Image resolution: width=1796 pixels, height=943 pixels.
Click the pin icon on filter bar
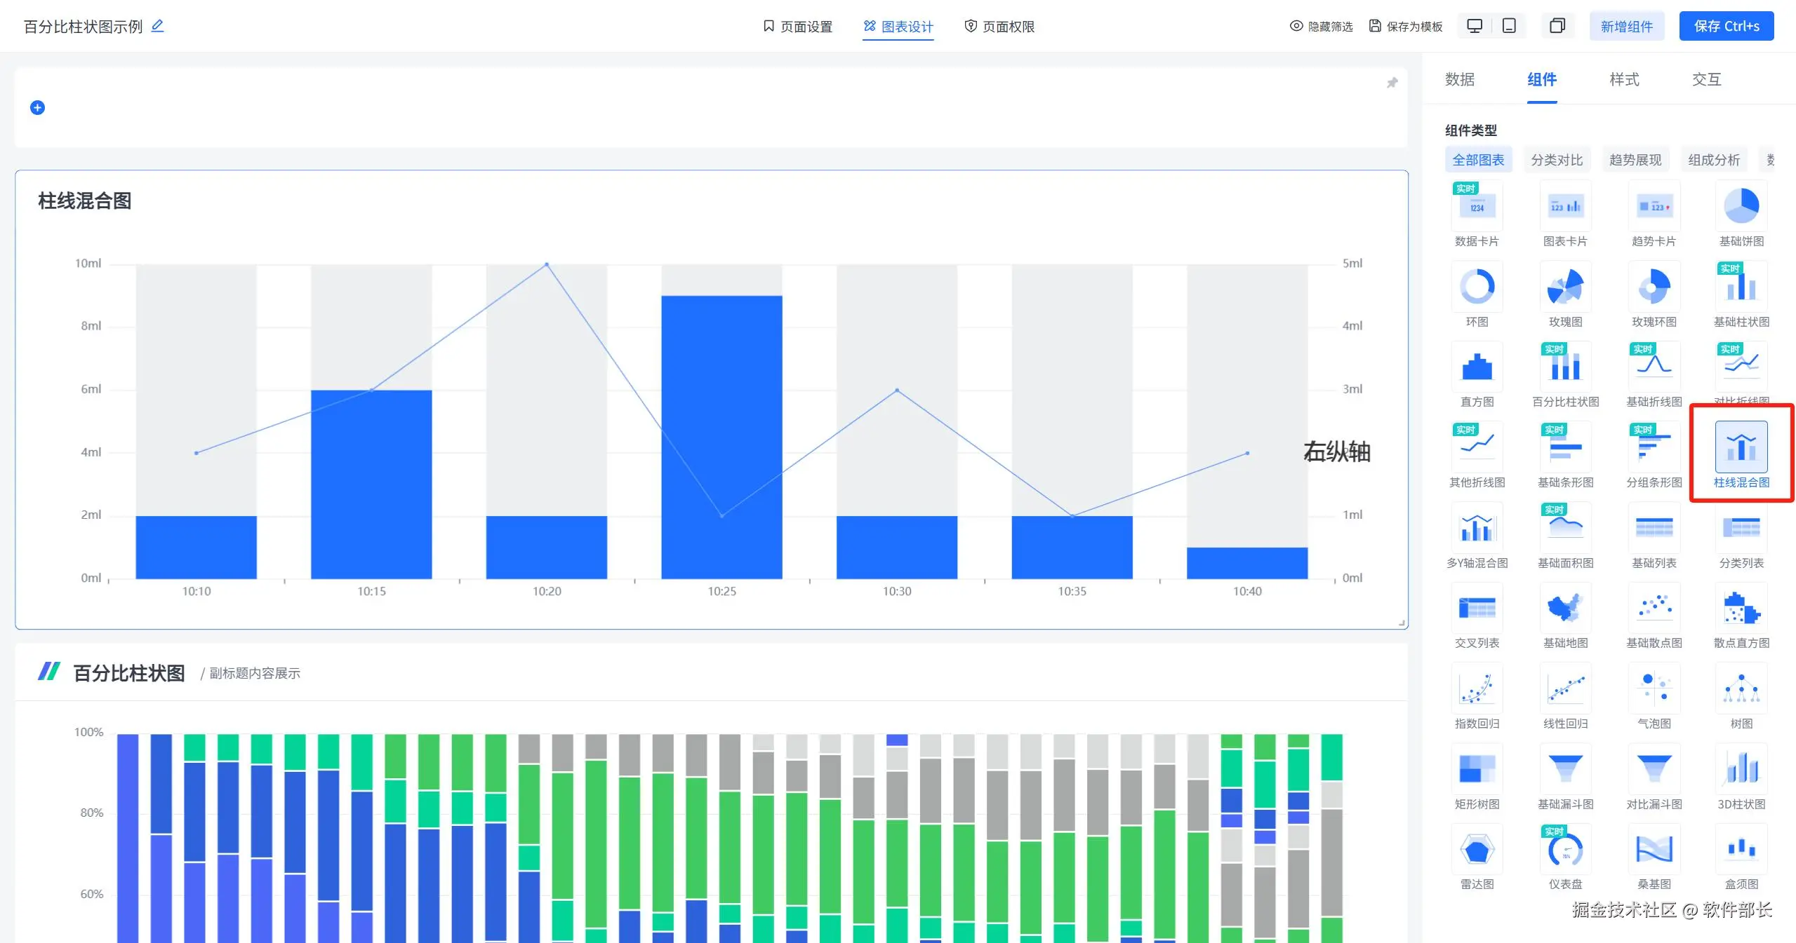[x=1392, y=83]
